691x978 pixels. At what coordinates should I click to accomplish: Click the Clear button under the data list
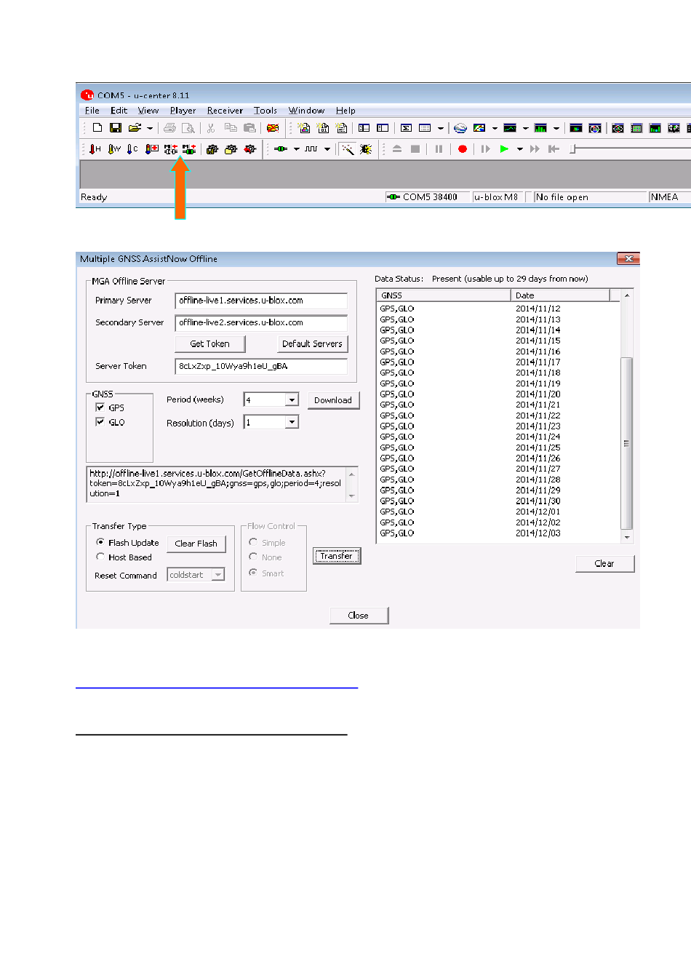pyautogui.click(x=604, y=563)
